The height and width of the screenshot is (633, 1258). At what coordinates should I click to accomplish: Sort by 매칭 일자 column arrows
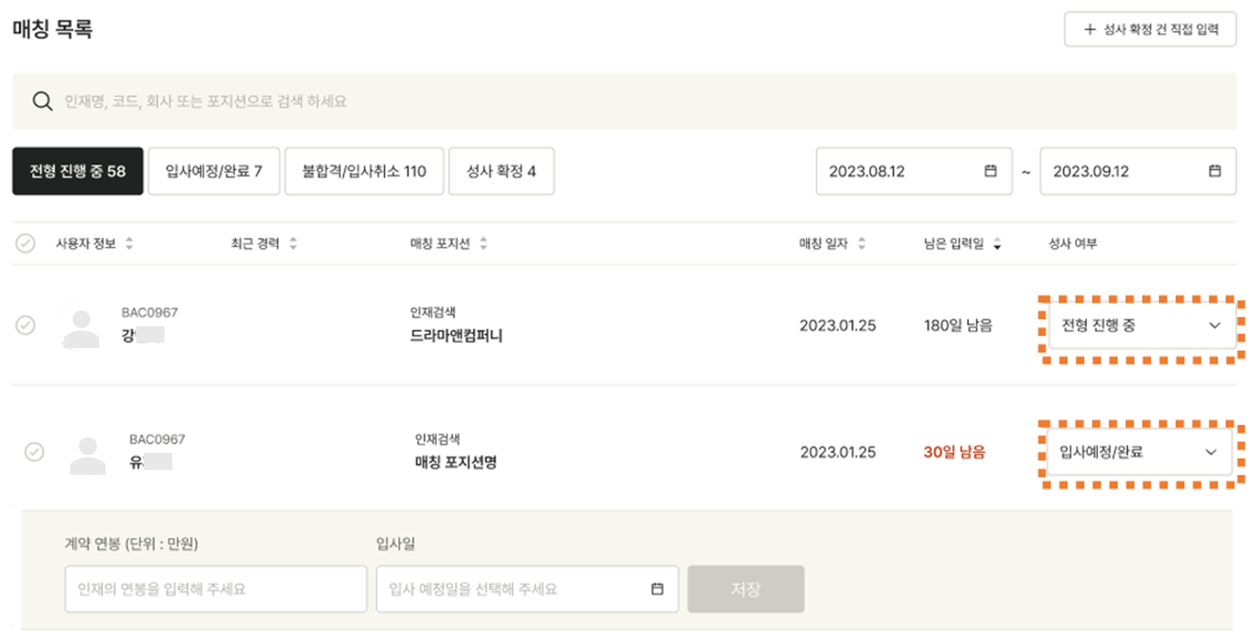pos(861,244)
